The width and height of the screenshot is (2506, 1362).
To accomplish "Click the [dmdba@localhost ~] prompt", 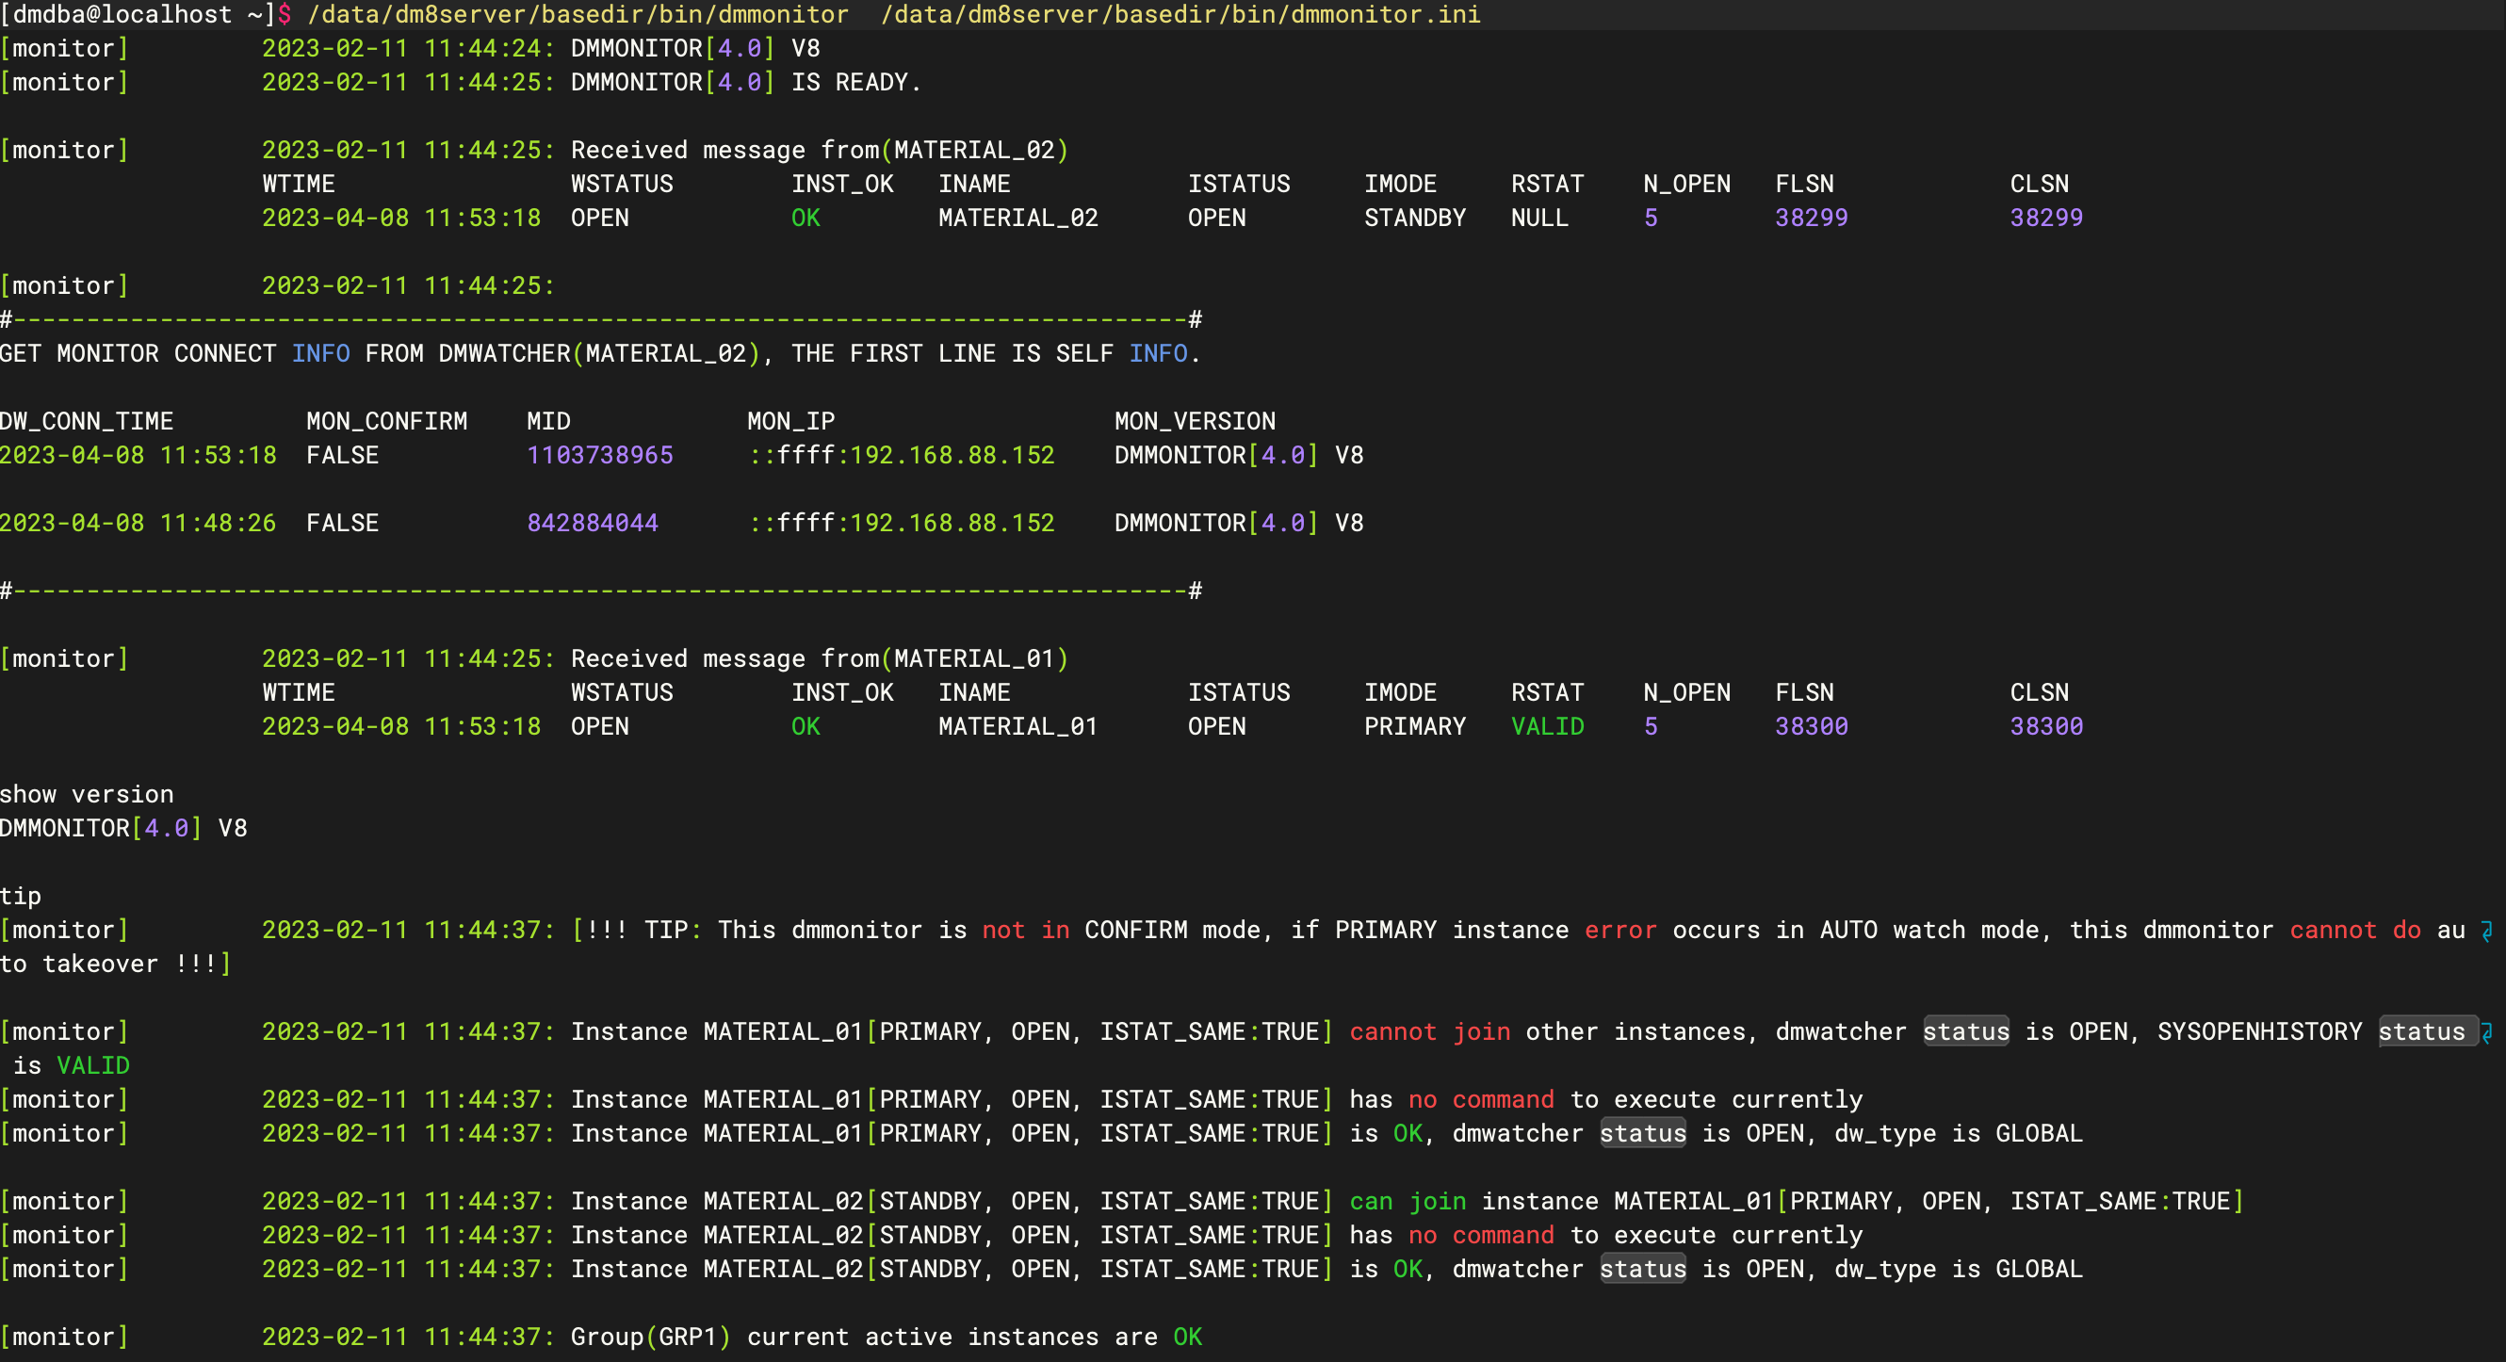I will click(138, 14).
